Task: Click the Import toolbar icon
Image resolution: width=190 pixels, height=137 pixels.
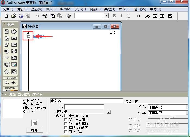Action: [28, 16]
